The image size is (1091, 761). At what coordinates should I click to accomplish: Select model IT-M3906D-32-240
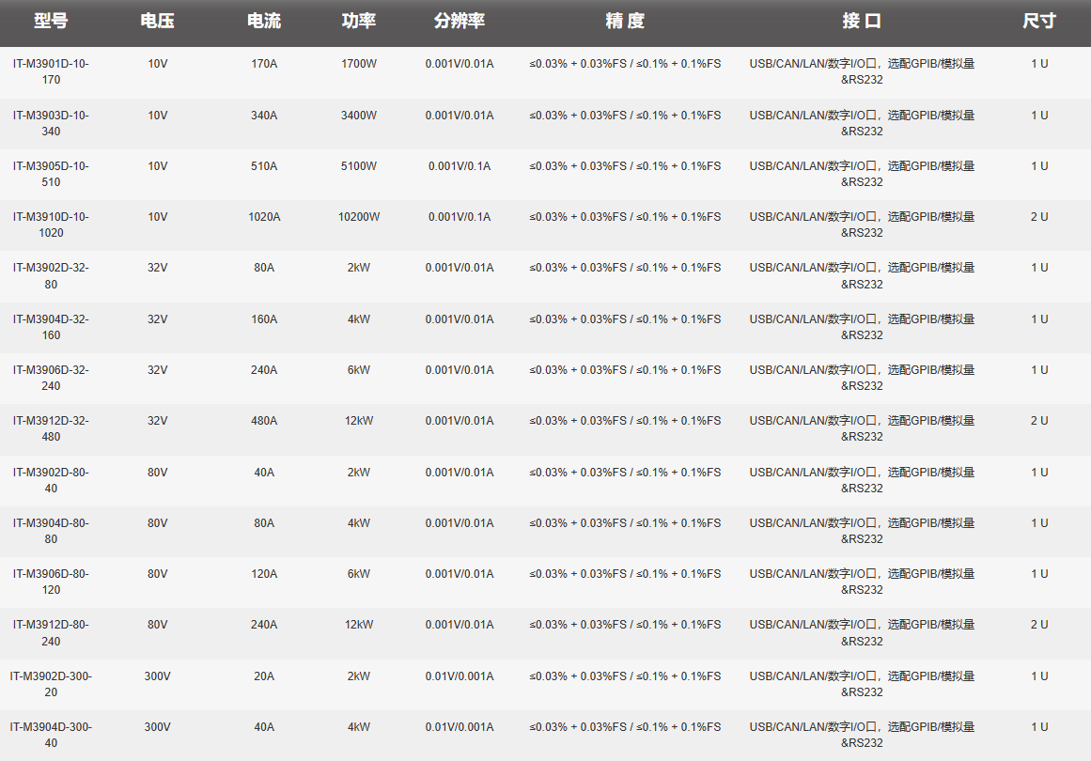click(51, 378)
